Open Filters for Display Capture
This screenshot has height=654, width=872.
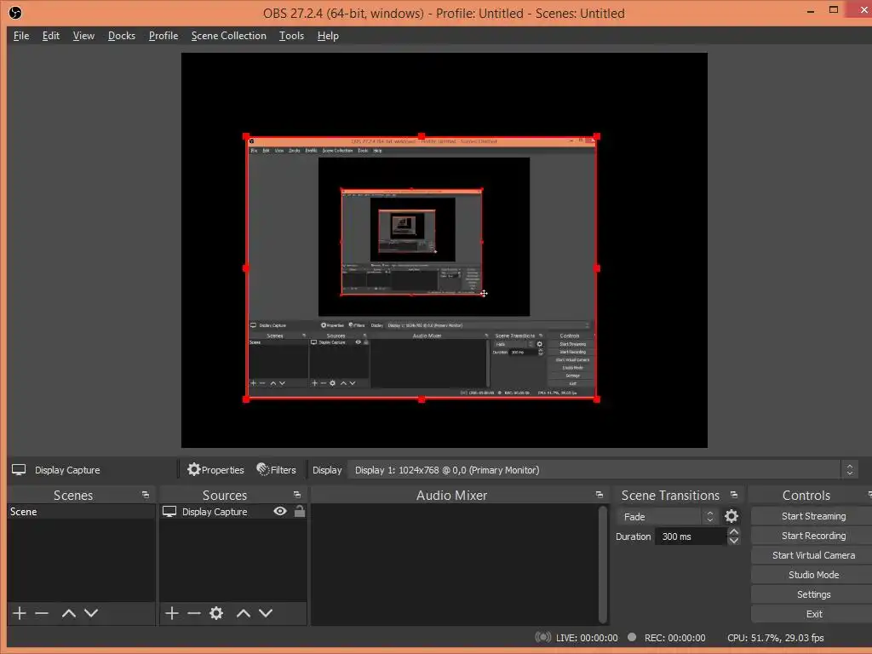pyautogui.click(x=277, y=470)
